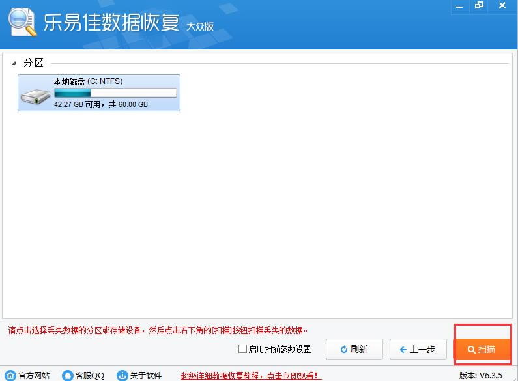Restore down the application window

pyautogui.click(x=479, y=6)
